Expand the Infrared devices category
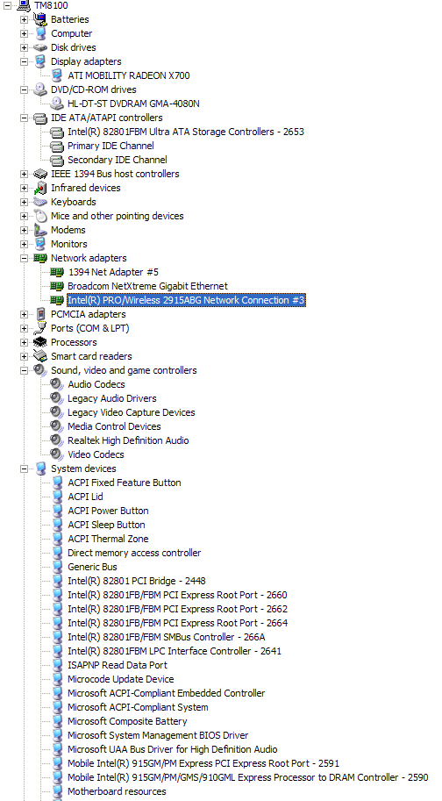Screen dimensions: 442x801 (24, 188)
